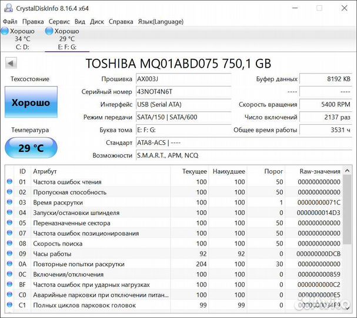Click status dot for attribute BF row
Image resolution: width=357 pixels, height=318 pixels.
tap(9, 284)
